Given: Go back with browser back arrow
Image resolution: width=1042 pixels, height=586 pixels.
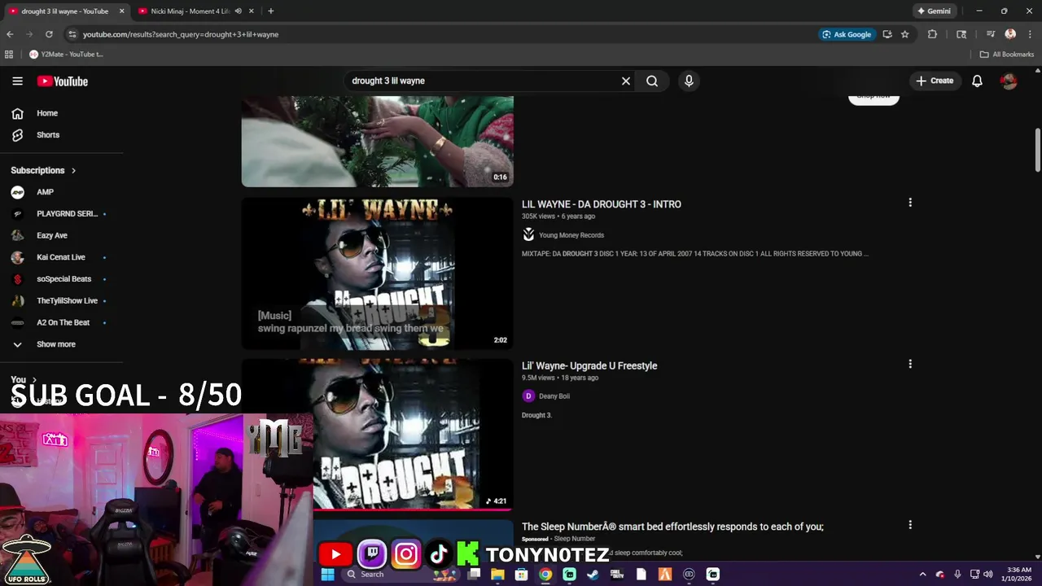Looking at the screenshot, I should [x=10, y=34].
